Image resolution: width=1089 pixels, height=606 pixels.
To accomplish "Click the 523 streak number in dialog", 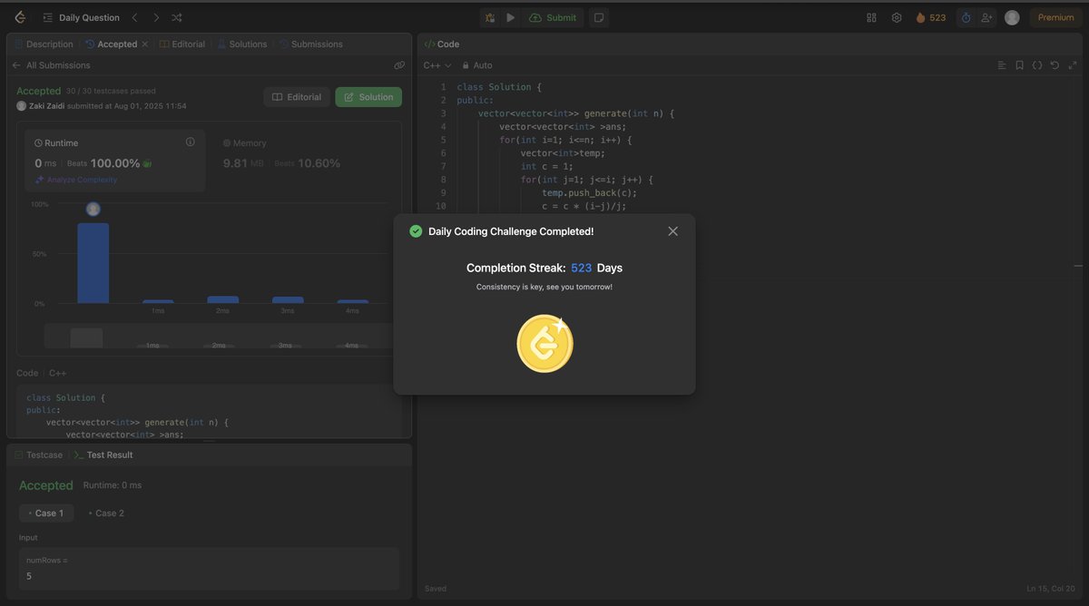I will click(x=581, y=268).
